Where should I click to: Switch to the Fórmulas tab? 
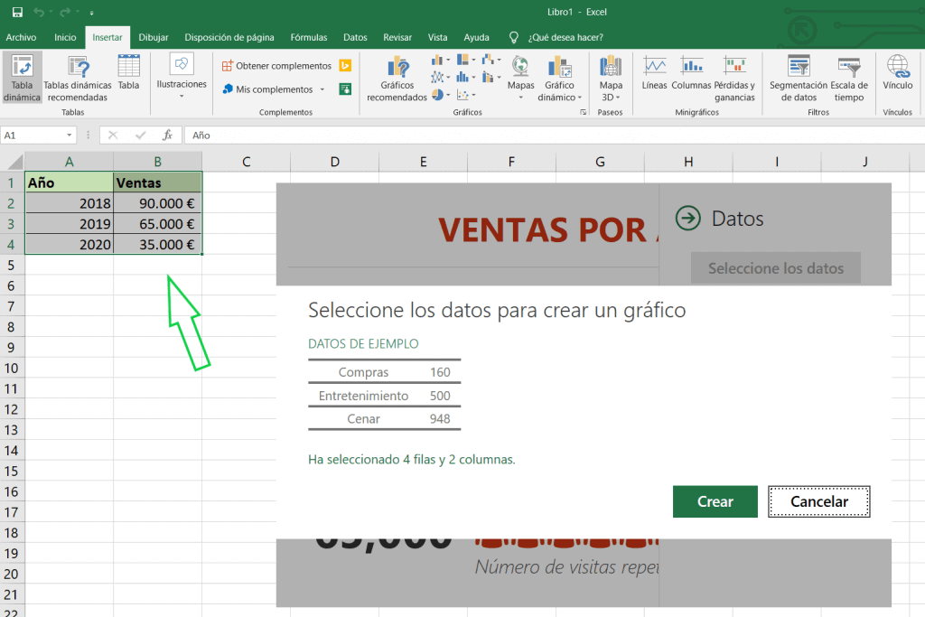[x=309, y=37]
